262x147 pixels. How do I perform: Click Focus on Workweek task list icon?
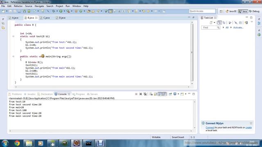[230, 23]
